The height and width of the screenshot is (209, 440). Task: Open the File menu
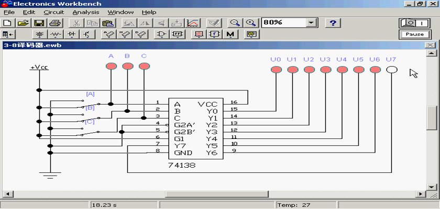(x=9, y=13)
